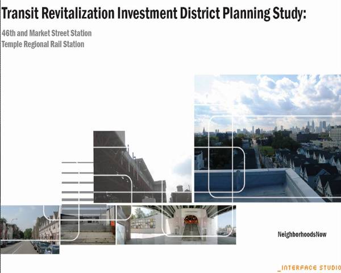
Task: Click the Transit Revitalization Investment District title
Action: pos(154,14)
